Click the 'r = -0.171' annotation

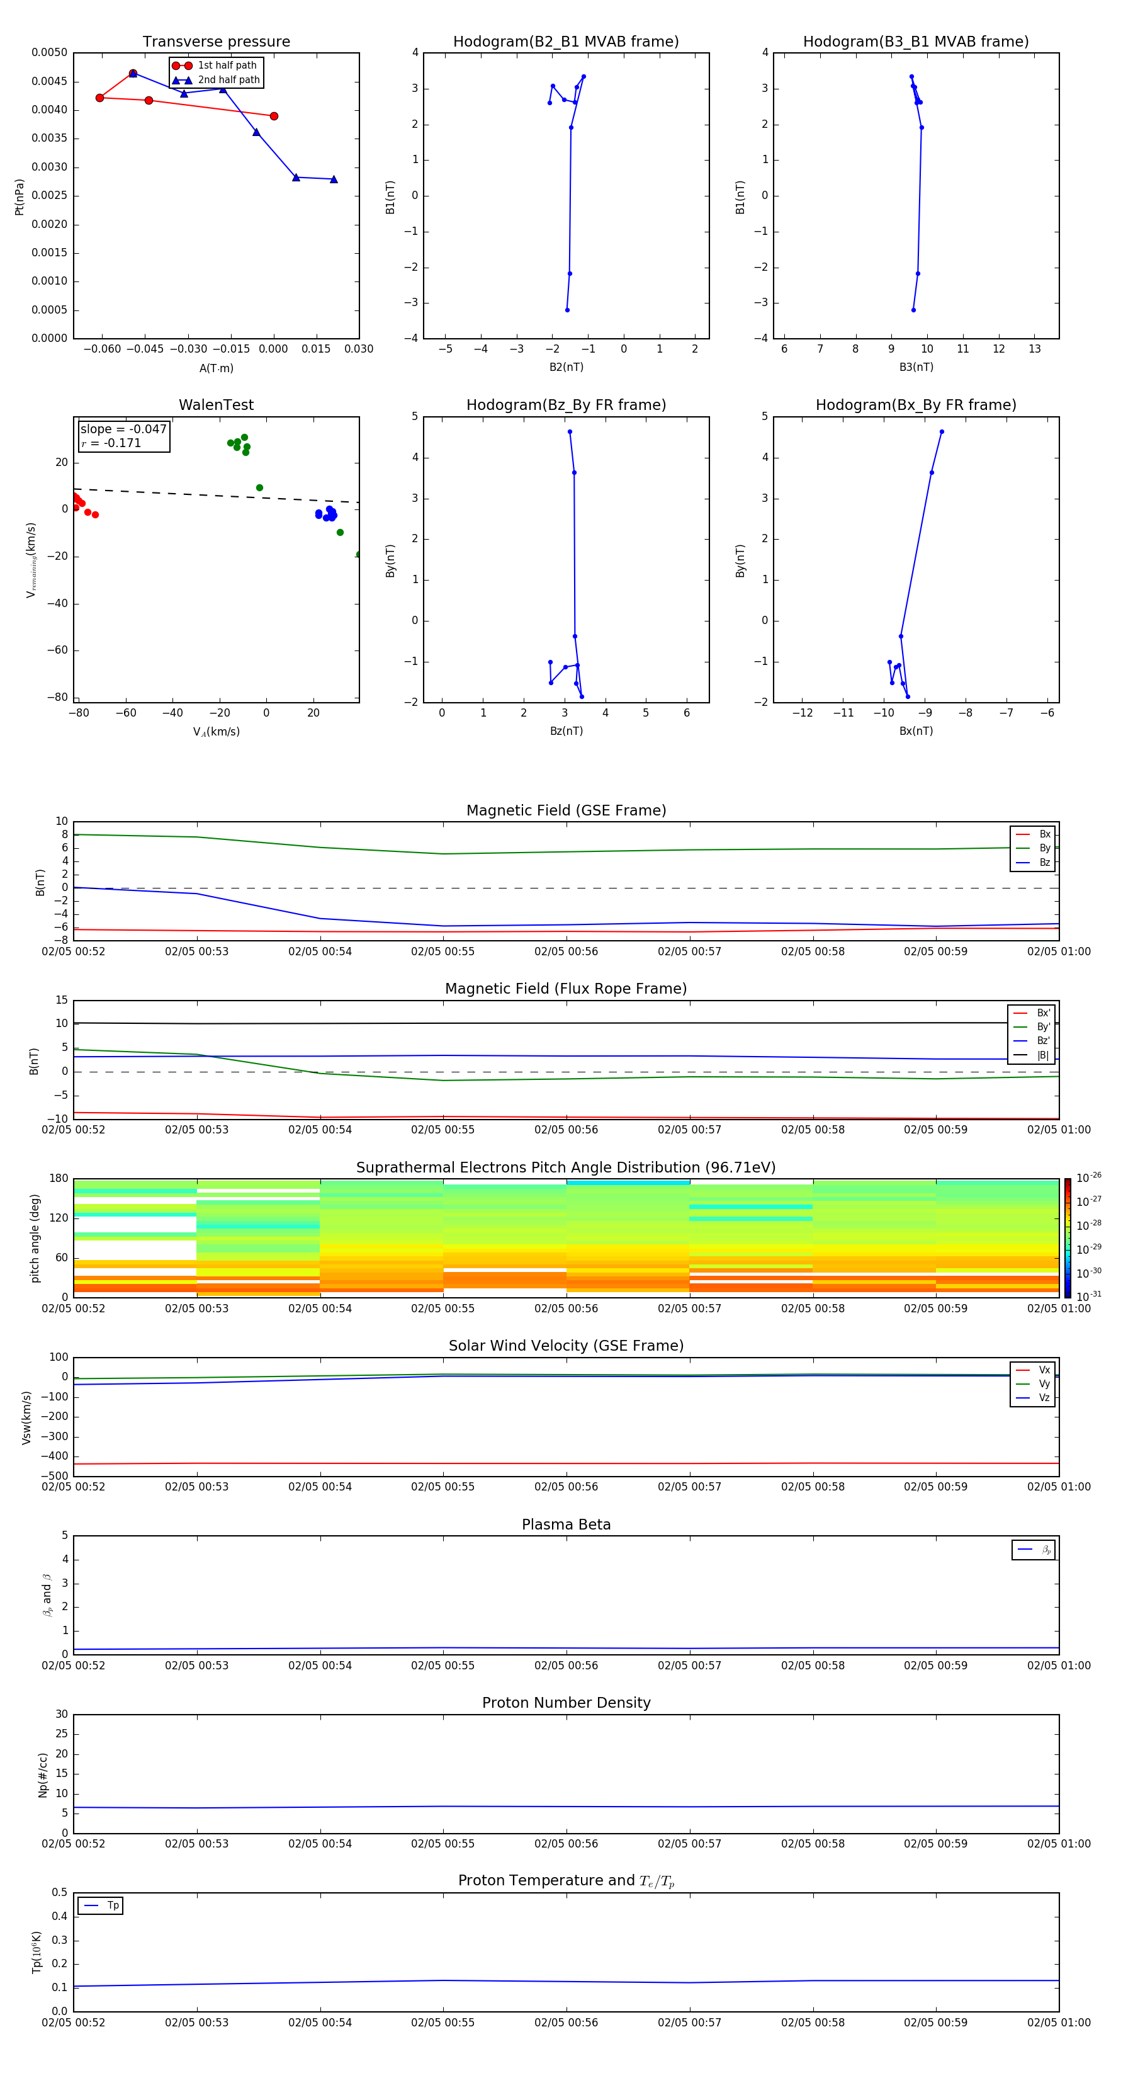click(x=111, y=443)
